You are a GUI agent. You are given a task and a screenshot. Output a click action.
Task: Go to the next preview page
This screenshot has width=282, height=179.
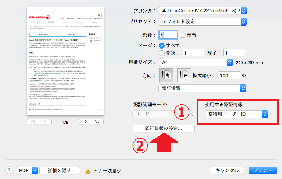[85, 122]
